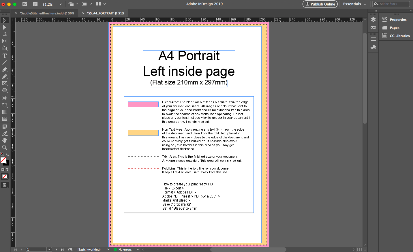Go to first page button
413x252 pixels.
click(16, 249)
